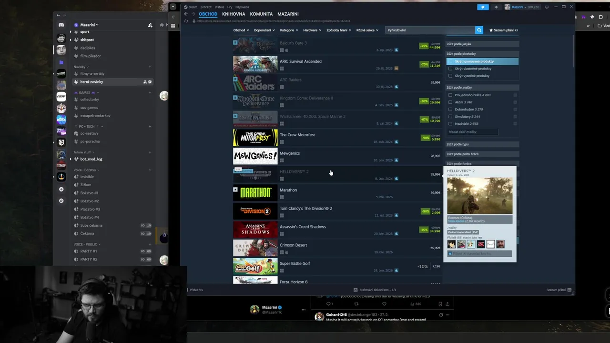The width and height of the screenshot is (610, 343).
Task: Open the Hardware dropdown
Action: (x=312, y=30)
